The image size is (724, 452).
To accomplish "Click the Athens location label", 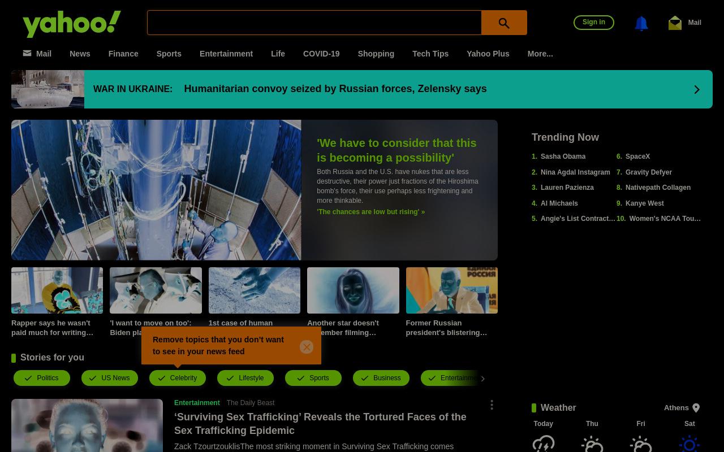I will point(676,408).
